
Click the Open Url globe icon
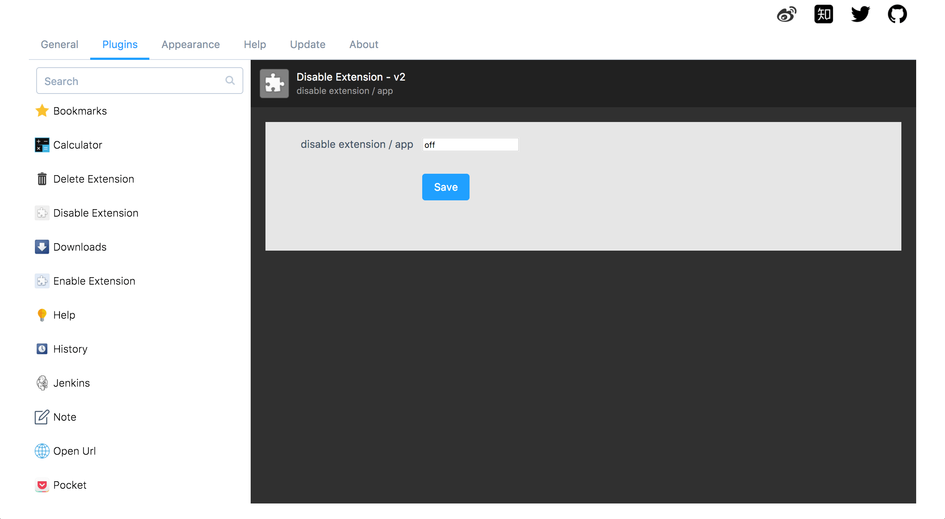click(x=42, y=451)
